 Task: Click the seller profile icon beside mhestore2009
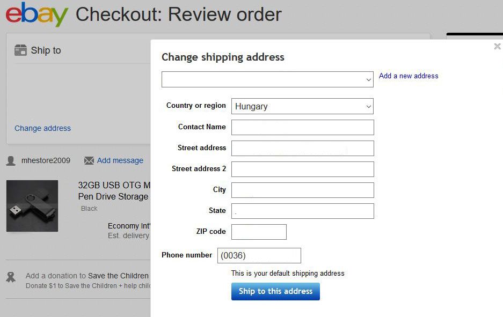point(11,161)
